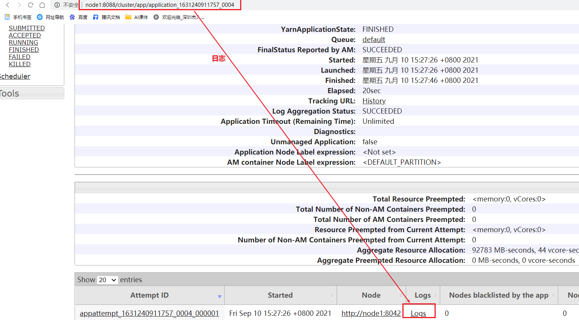
Task: Sort attempts by Attempt ID column
Action: (150, 295)
